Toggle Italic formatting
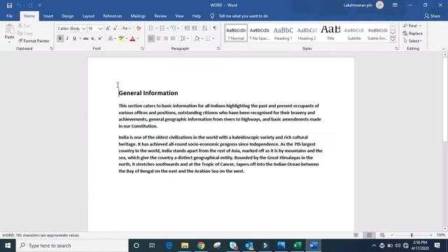This screenshot has height=252, width=448. pos(67,38)
